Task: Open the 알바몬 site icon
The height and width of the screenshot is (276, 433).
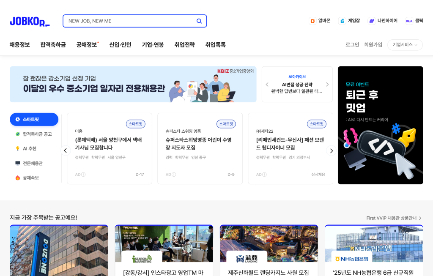Action: [312, 21]
